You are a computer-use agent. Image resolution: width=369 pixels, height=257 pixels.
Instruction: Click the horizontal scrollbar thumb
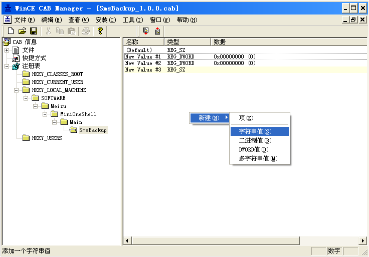click(216, 240)
